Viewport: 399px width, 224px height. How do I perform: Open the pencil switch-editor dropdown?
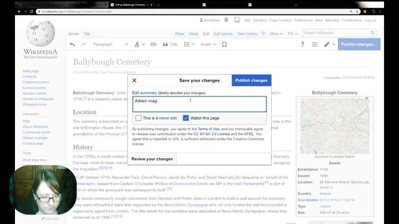point(330,44)
